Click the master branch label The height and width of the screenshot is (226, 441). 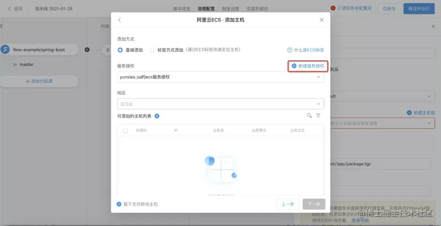point(26,65)
